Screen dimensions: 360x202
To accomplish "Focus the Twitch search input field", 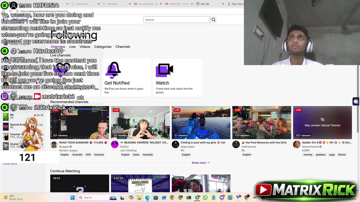I will click(177, 20).
